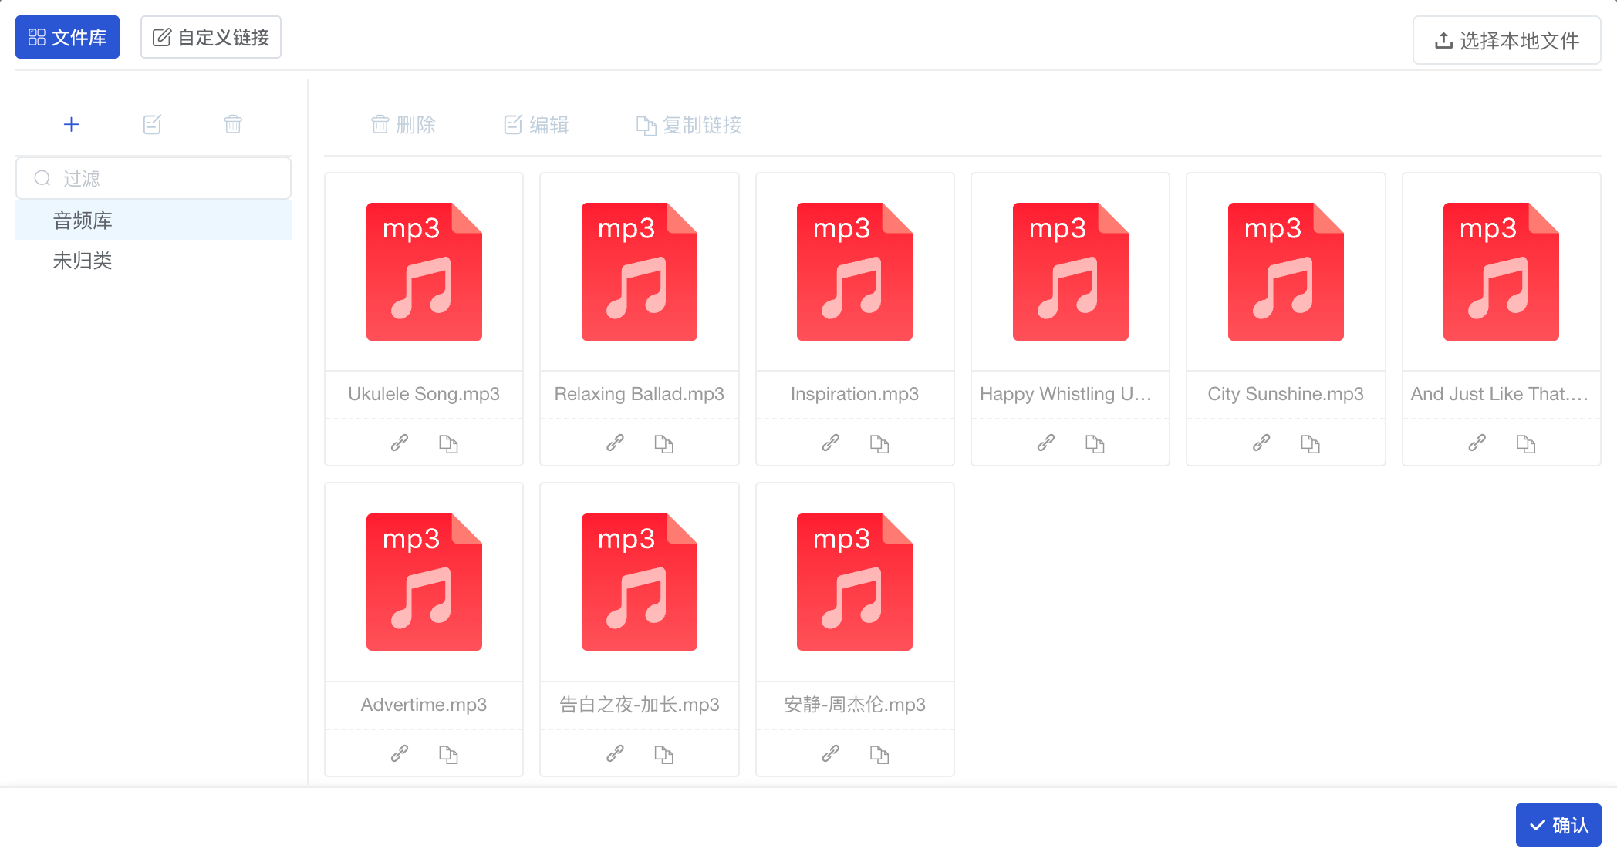Click the trash icon above filter box
1617x862 pixels.
coord(233,124)
